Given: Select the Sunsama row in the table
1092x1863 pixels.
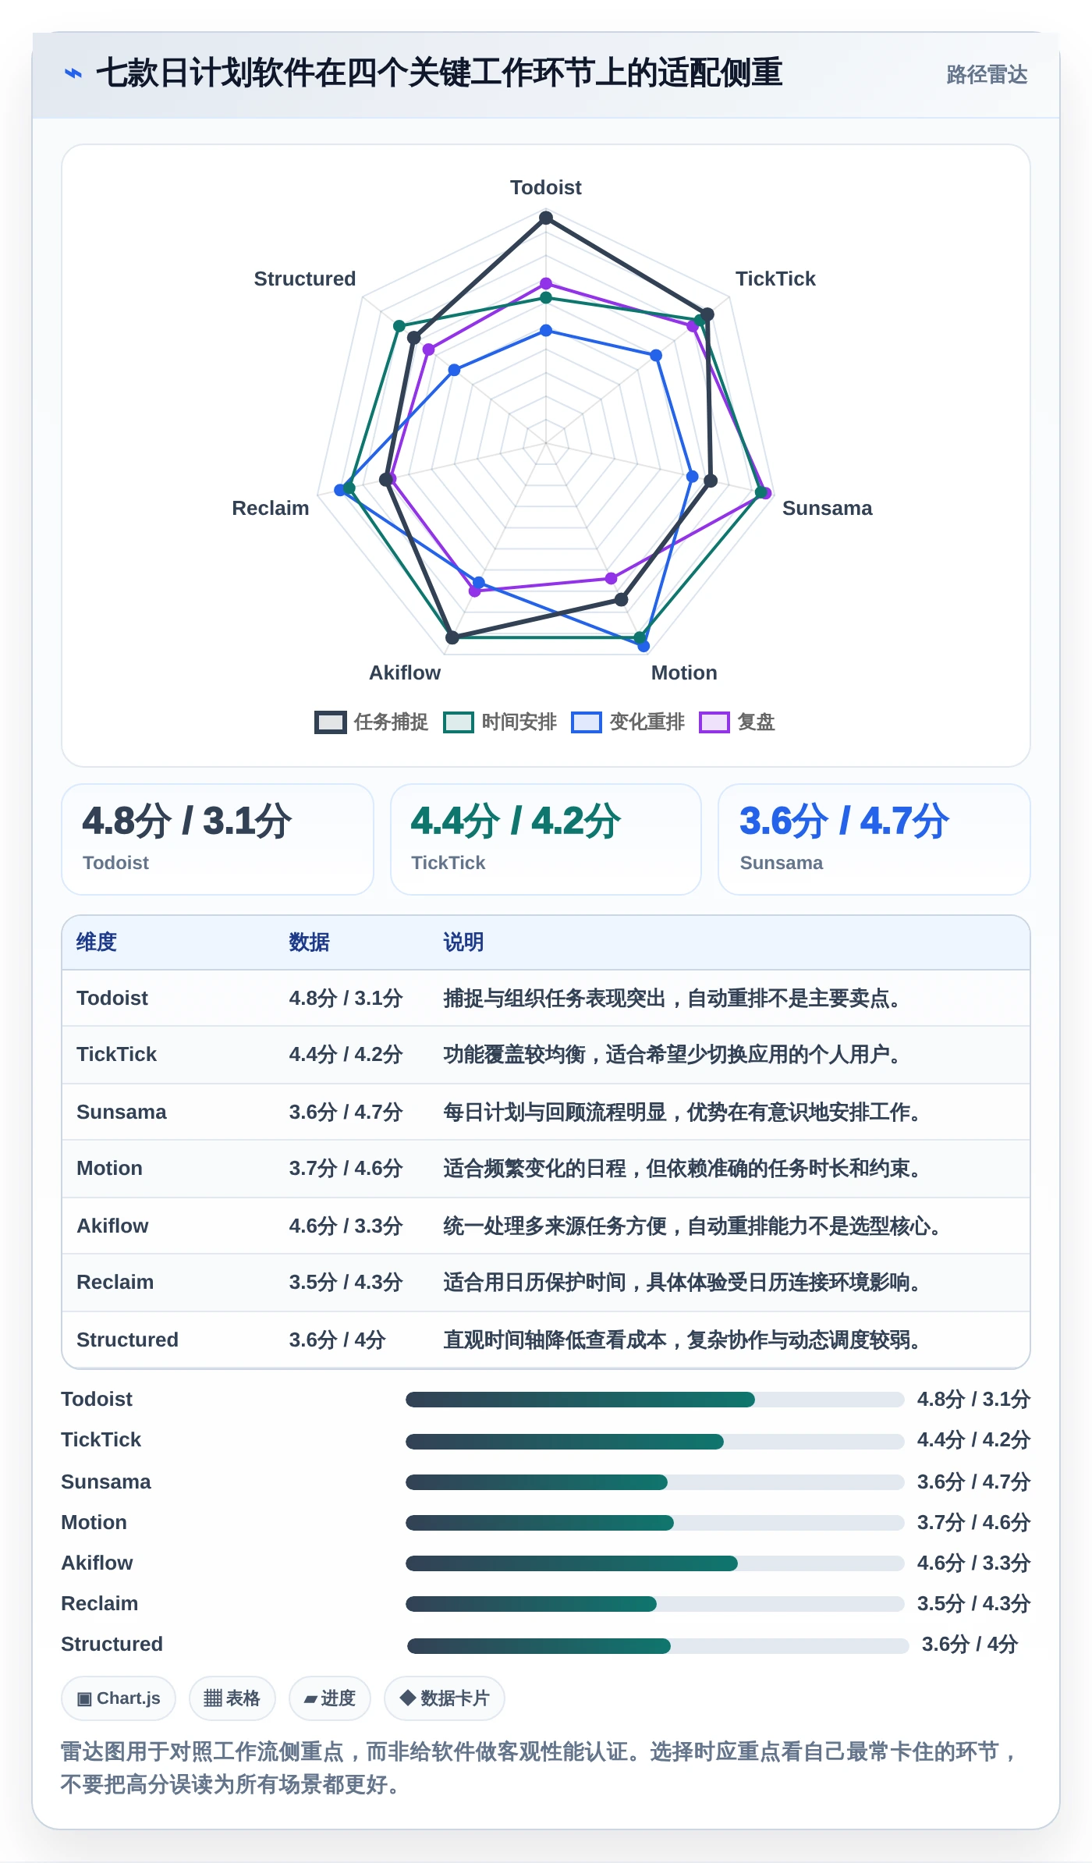Looking at the screenshot, I should point(546,1112).
